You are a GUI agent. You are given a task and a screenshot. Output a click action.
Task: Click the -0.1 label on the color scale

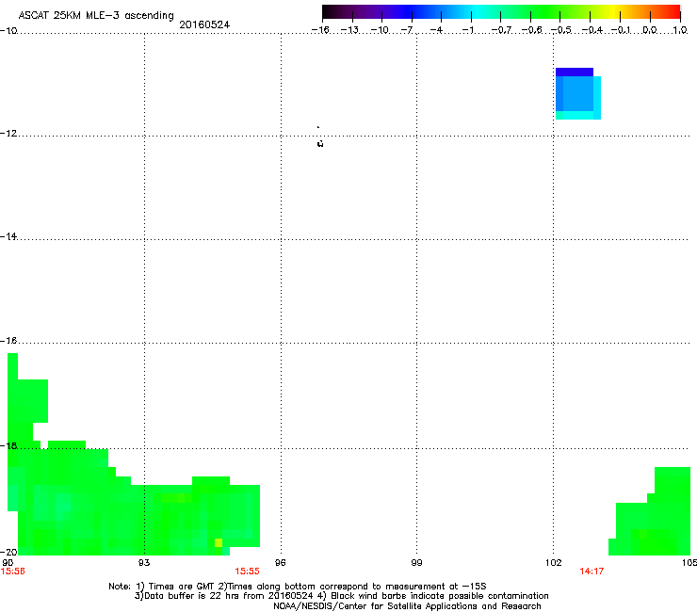tap(621, 30)
